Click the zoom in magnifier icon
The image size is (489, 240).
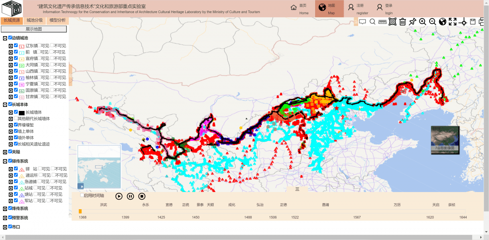coord(422,22)
